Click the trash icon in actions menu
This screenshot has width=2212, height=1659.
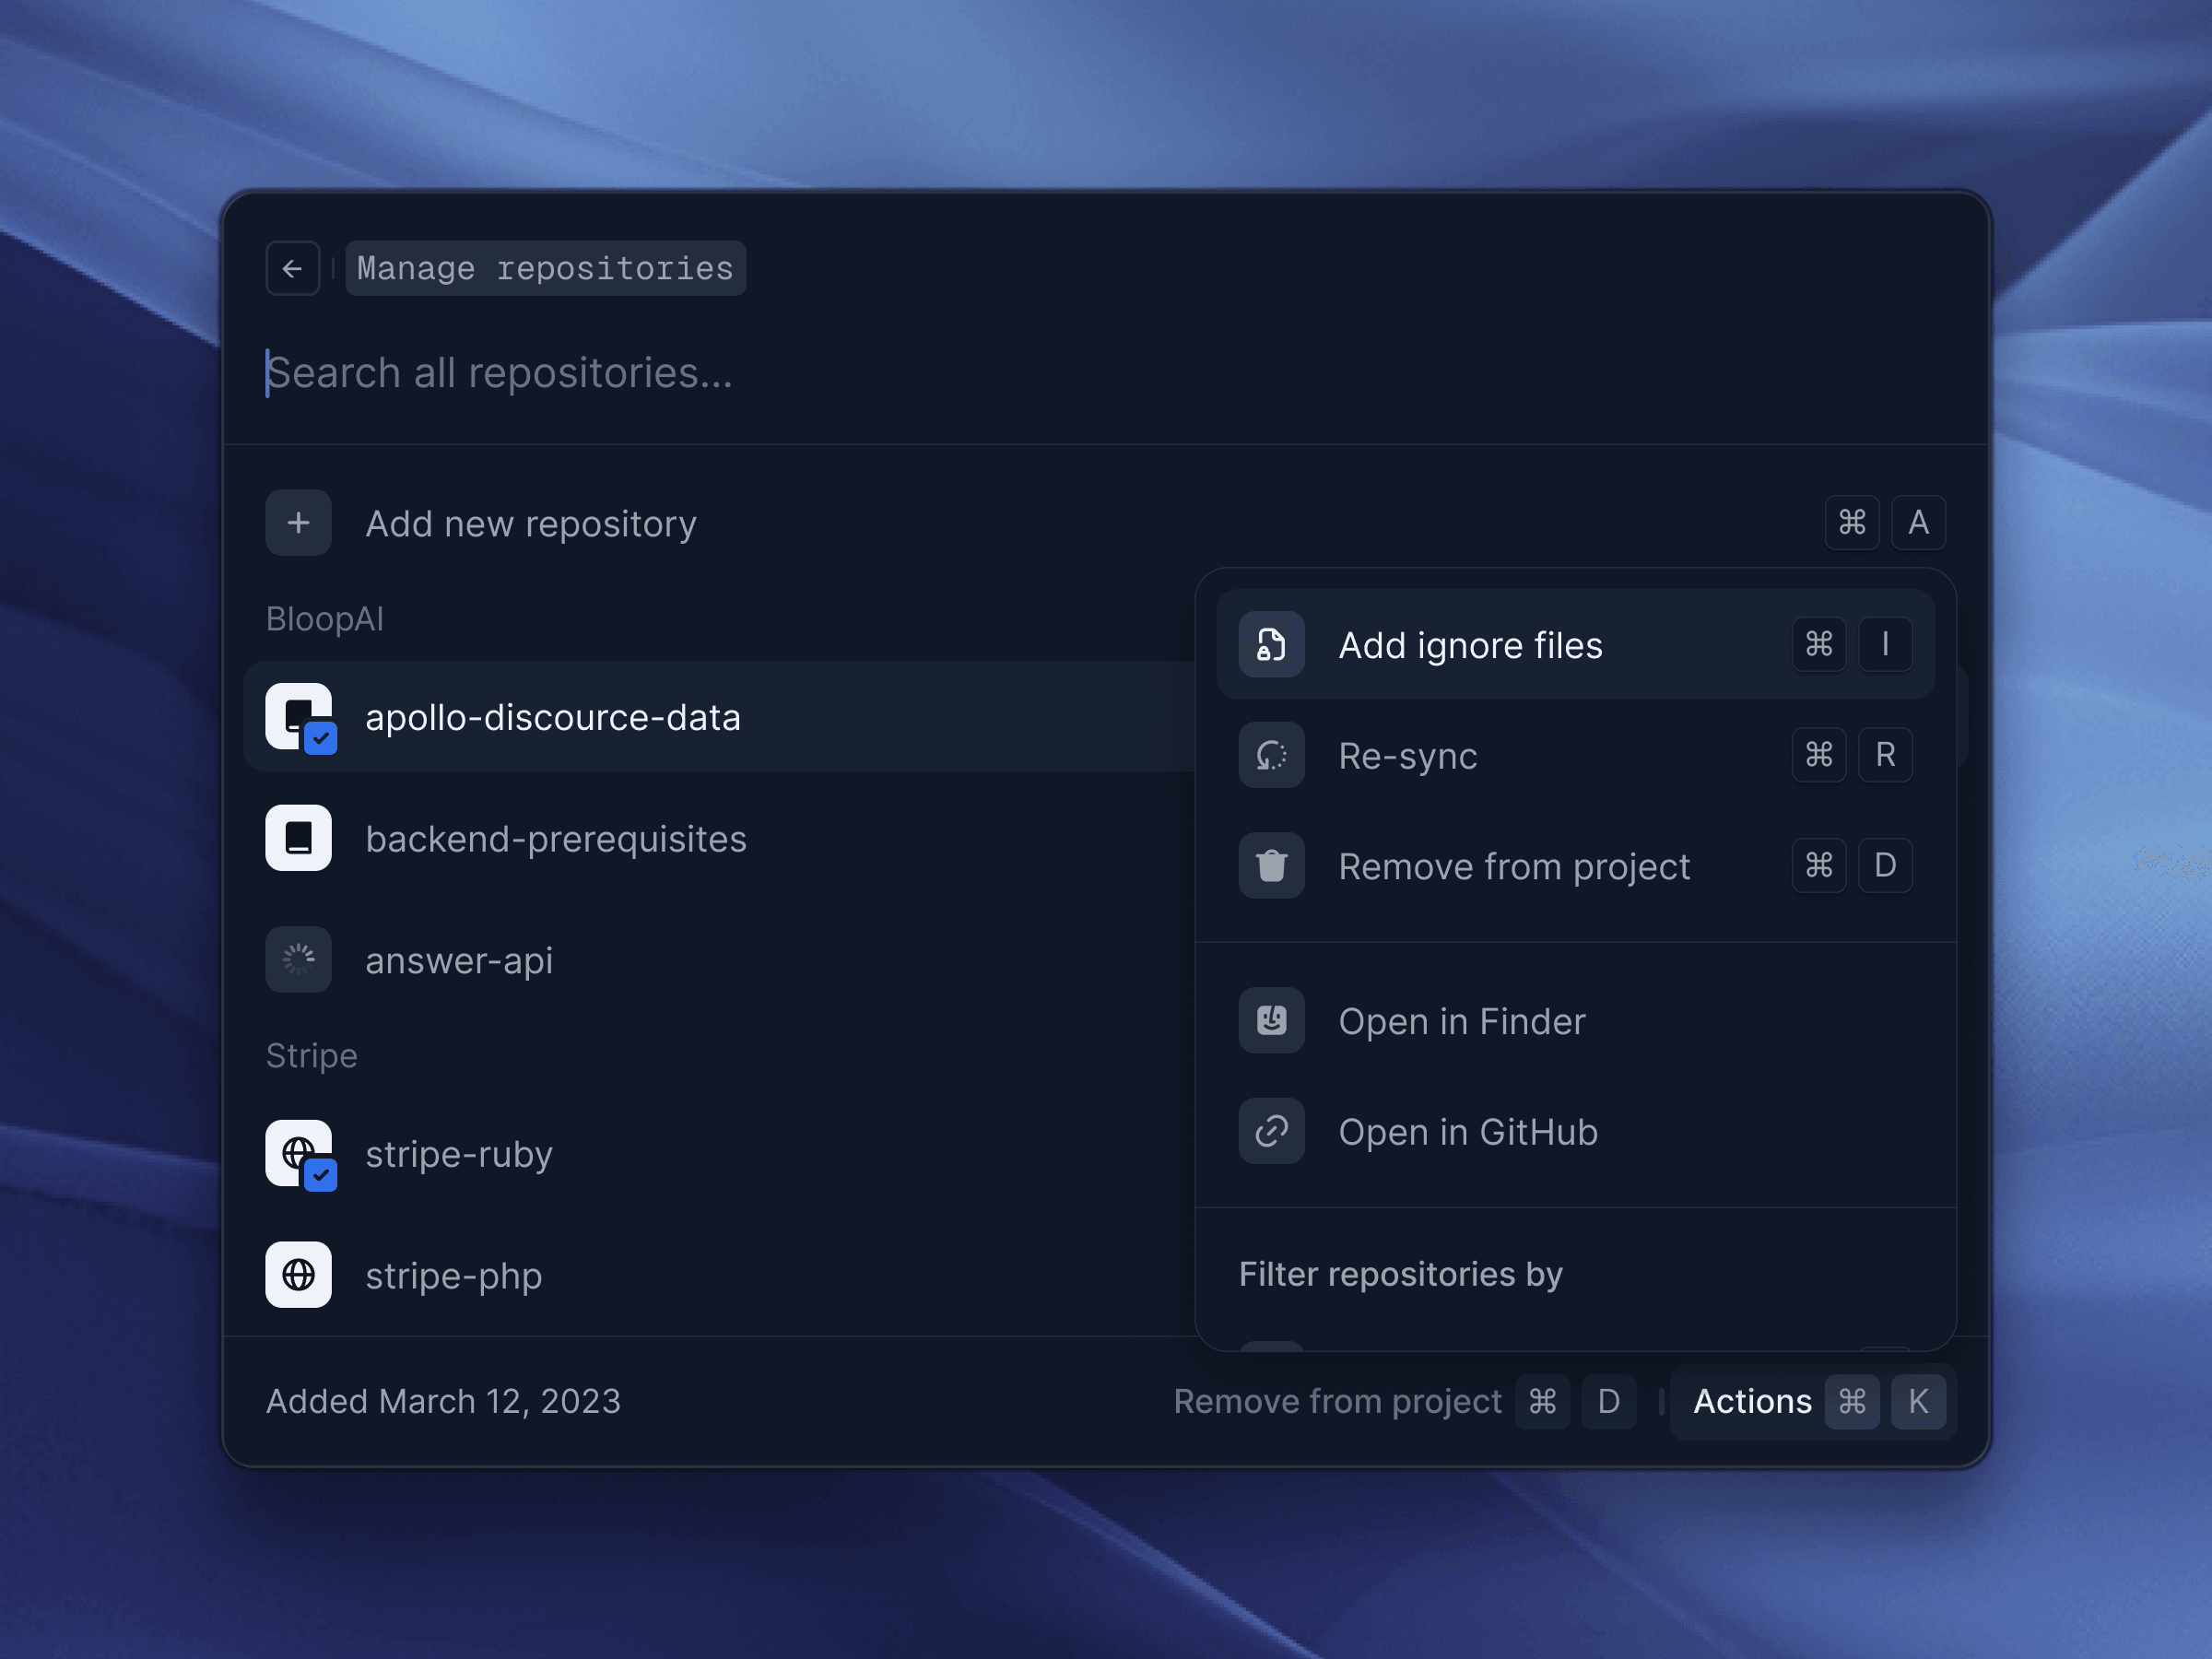[x=1271, y=866]
